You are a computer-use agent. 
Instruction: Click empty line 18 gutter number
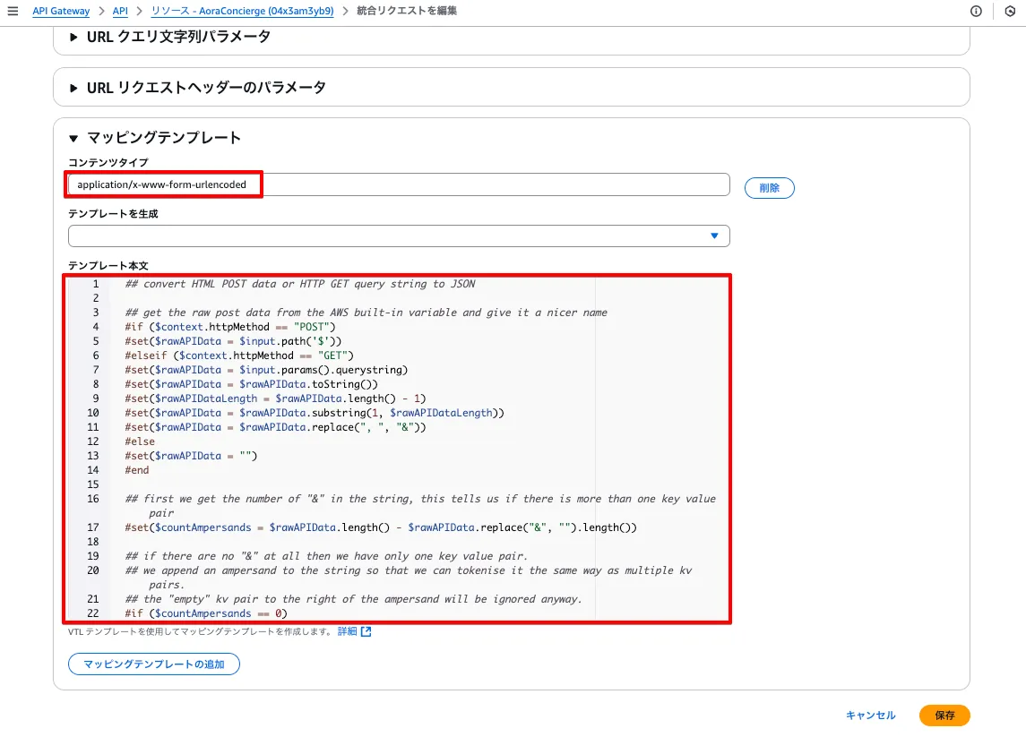tap(93, 542)
